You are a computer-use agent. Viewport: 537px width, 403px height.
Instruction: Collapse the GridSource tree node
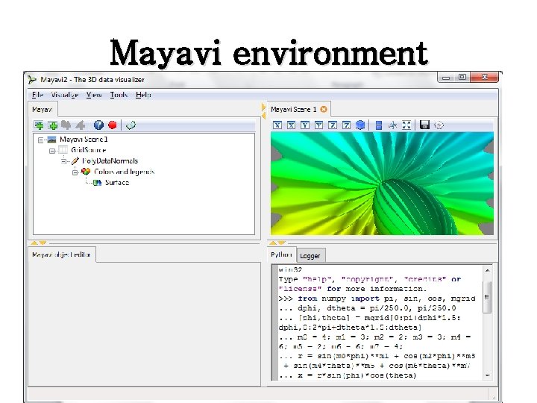tap(52, 151)
